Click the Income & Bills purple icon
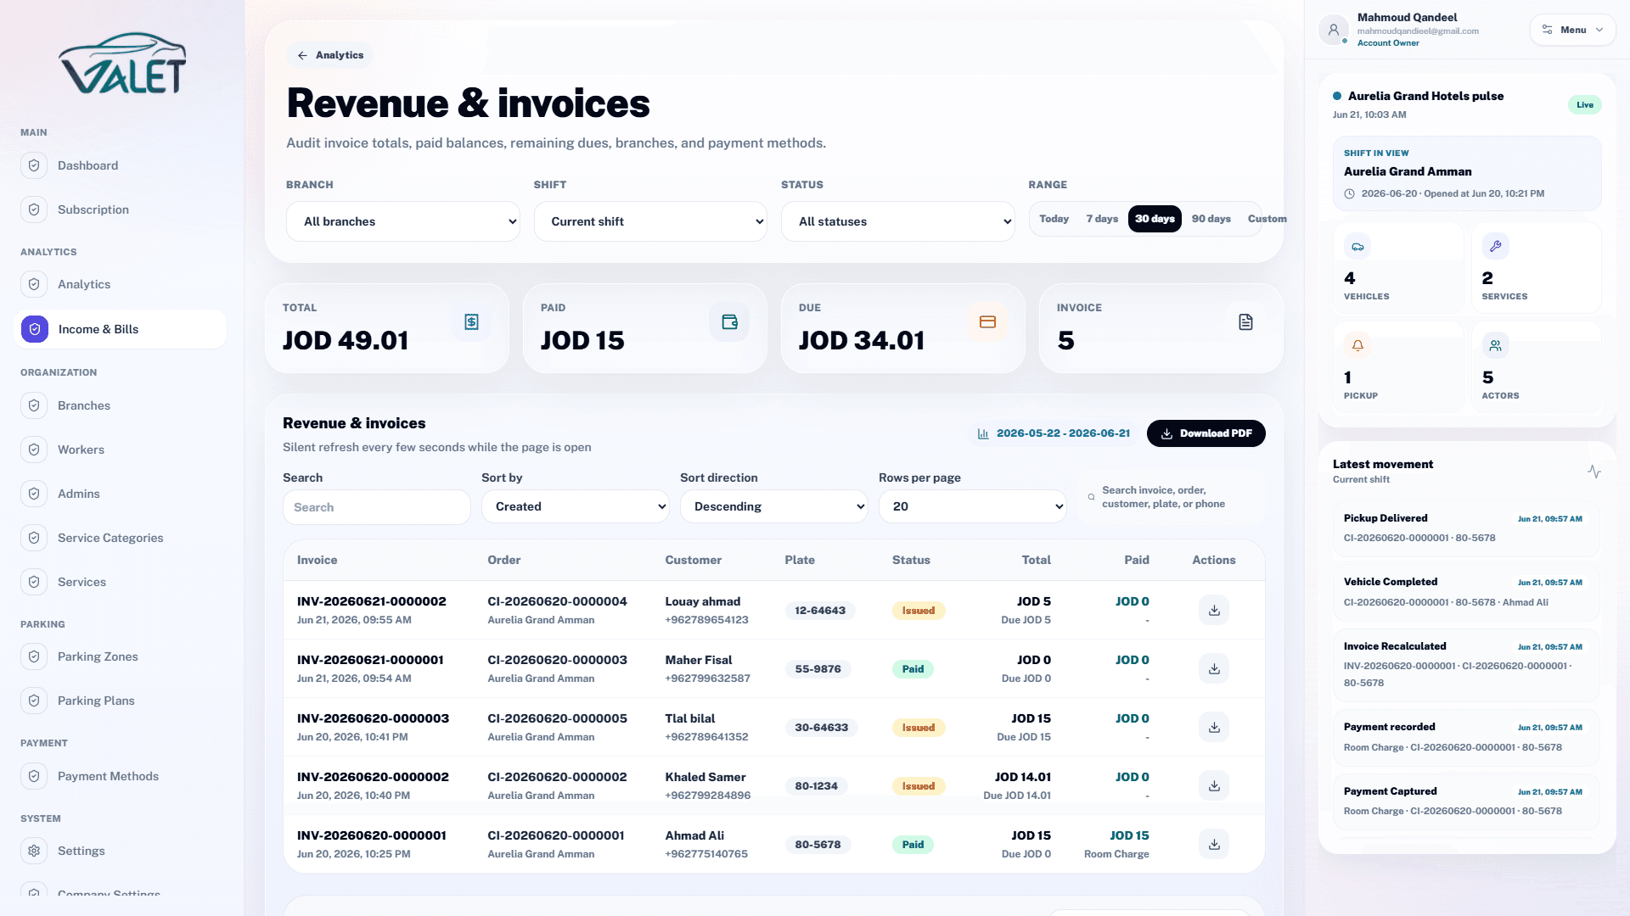 [x=35, y=329]
